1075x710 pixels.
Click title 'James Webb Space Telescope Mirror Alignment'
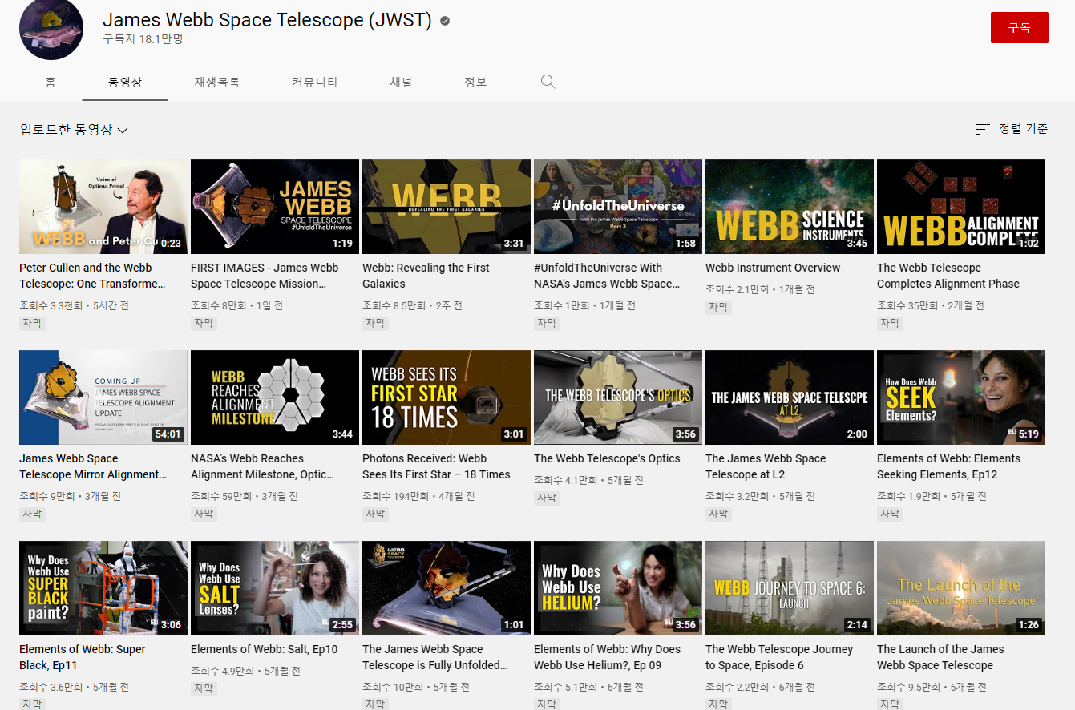pos(93,466)
